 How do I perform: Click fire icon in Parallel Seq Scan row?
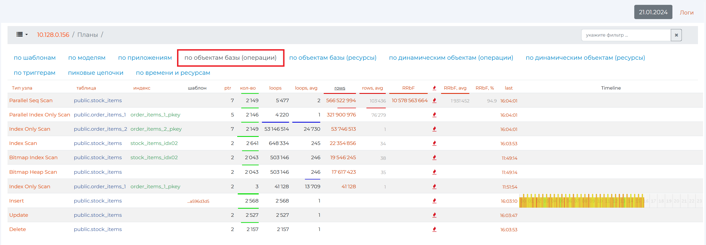tap(434, 100)
